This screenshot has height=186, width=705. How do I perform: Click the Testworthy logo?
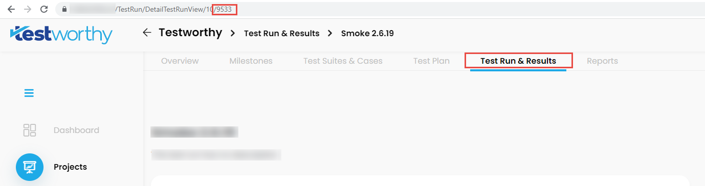click(x=61, y=34)
